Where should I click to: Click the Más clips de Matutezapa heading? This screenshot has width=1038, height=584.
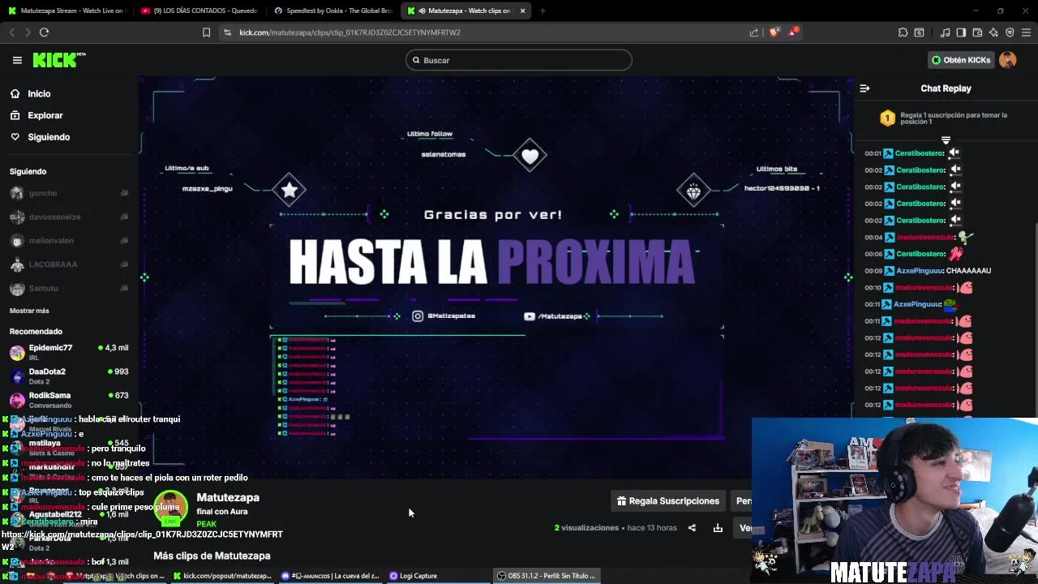tap(212, 556)
